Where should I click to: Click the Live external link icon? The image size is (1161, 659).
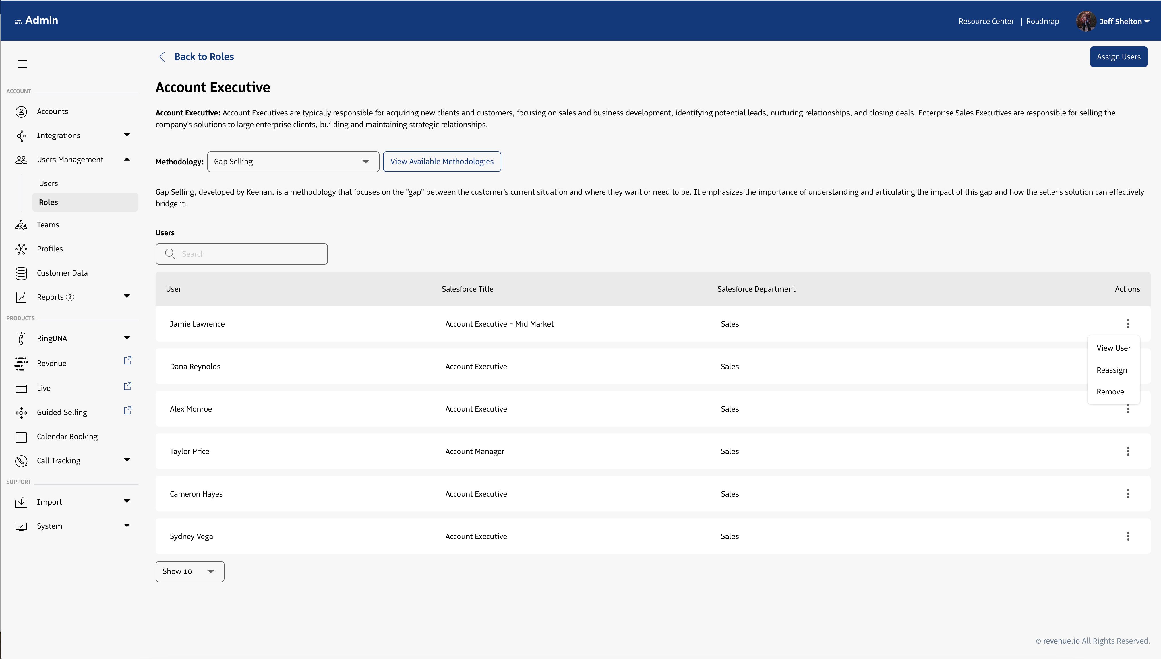click(128, 386)
